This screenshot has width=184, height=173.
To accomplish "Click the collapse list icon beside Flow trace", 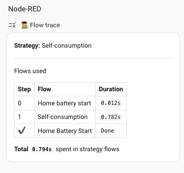I will click(12, 25).
